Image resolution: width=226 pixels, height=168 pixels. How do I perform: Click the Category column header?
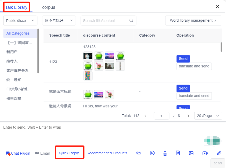click(147, 35)
